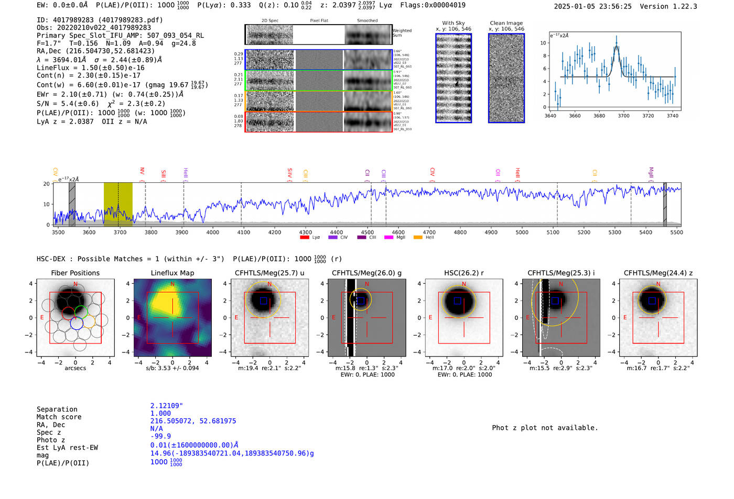Click the match coordinates "216.505072, 52.681975"
Image resolution: width=734 pixels, height=499 pixels.
pyautogui.click(x=193, y=421)
